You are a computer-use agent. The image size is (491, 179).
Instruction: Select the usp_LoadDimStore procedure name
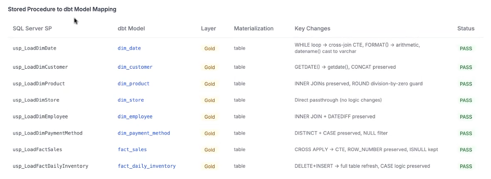[x=36, y=100]
